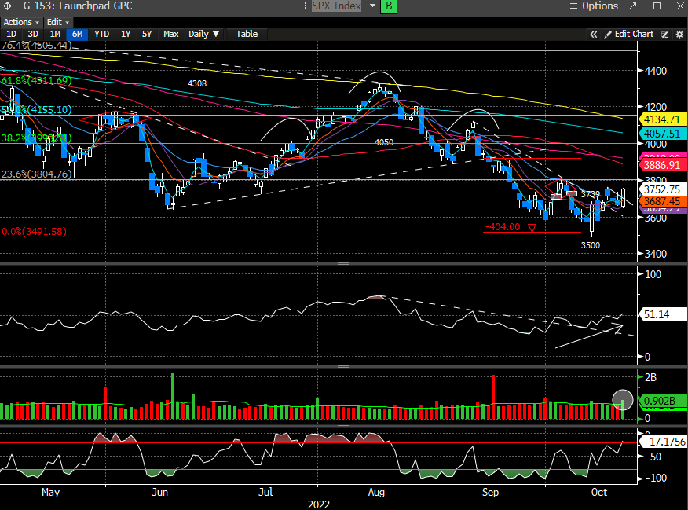Click the 4050 annotation label

[x=384, y=142]
